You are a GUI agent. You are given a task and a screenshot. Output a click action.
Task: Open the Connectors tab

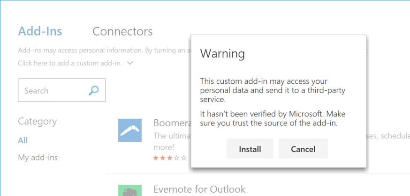[122, 31]
